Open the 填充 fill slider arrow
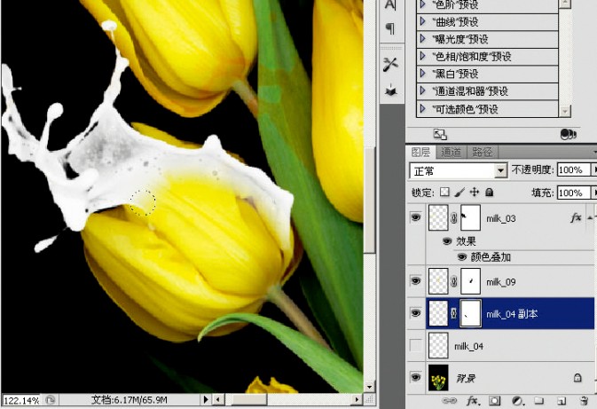The width and height of the screenshot is (597, 409). 593,193
